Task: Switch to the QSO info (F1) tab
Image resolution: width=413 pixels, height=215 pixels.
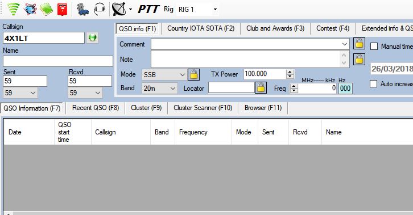Action: 137,28
